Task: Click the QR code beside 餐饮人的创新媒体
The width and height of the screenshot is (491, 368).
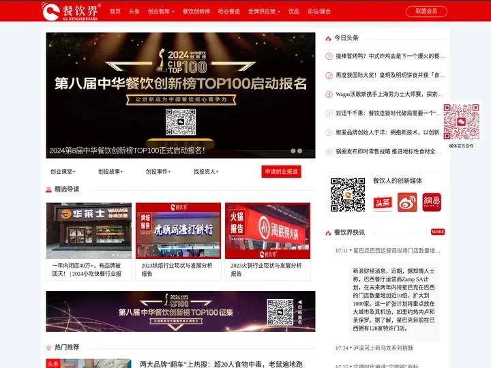Action: [x=348, y=195]
